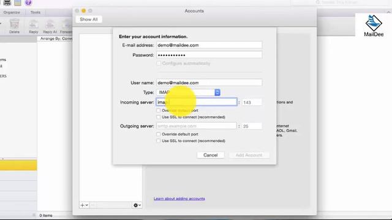
Task: Click the E-mail address field
Action: (209, 45)
